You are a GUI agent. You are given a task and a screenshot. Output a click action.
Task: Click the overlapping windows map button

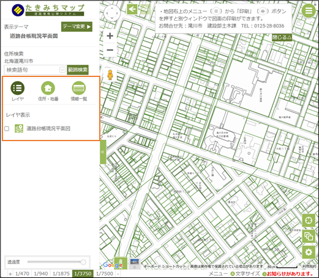309,236
